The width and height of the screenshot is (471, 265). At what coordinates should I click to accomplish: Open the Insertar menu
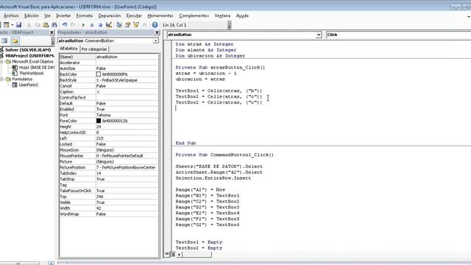[63, 15]
